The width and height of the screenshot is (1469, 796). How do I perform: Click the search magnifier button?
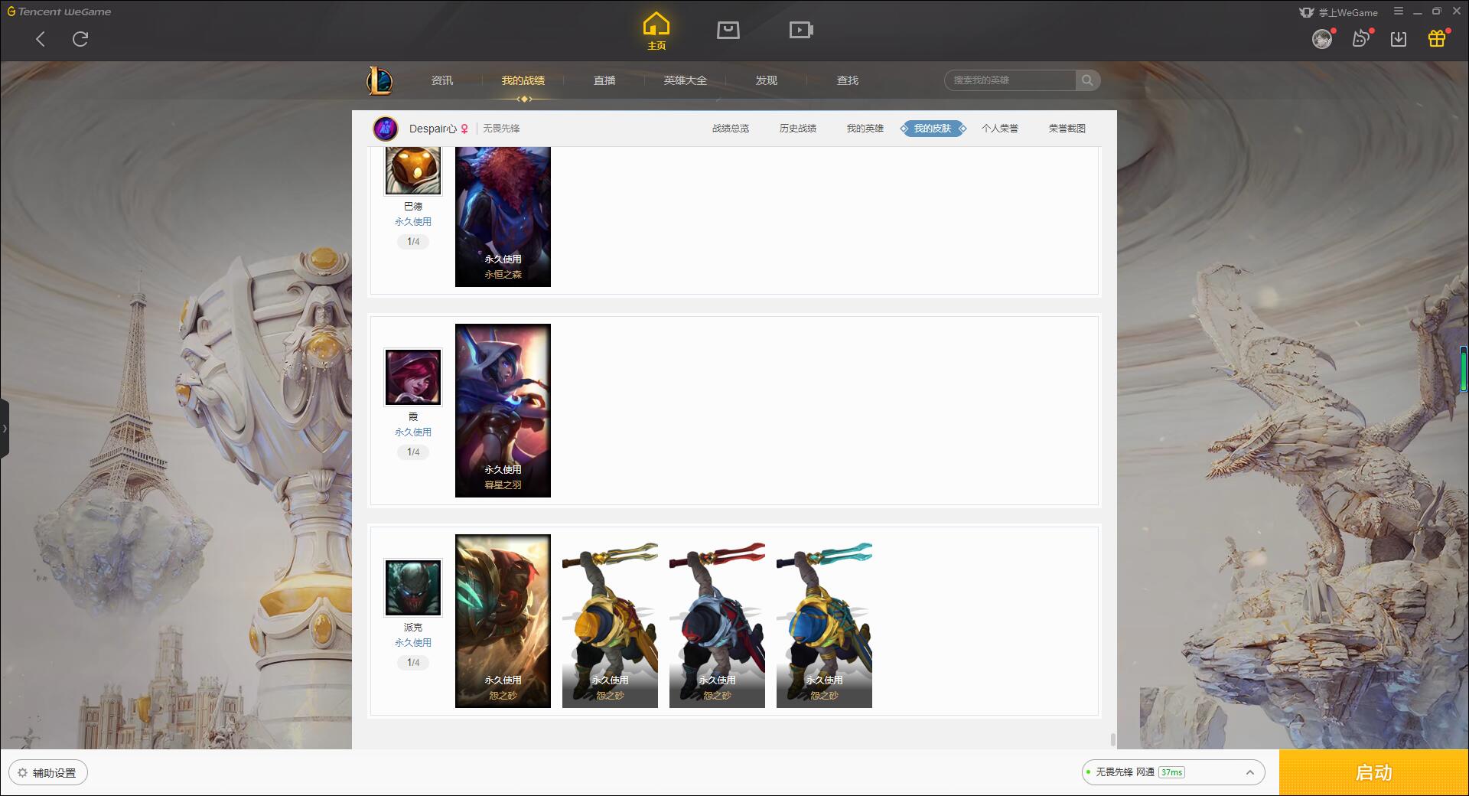pyautogui.click(x=1087, y=80)
